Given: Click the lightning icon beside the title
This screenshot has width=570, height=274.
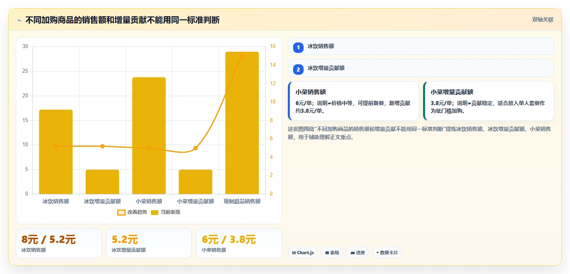Looking at the screenshot, I should (19, 20).
